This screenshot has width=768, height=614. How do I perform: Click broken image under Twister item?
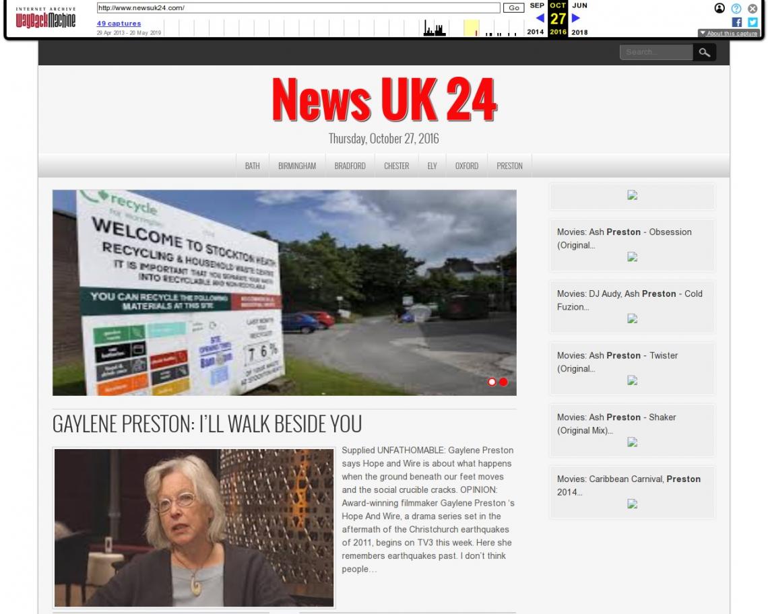[x=633, y=380]
